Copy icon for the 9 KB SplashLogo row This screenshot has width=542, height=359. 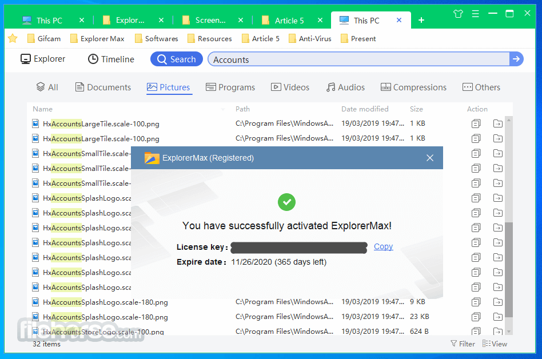[476, 302]
